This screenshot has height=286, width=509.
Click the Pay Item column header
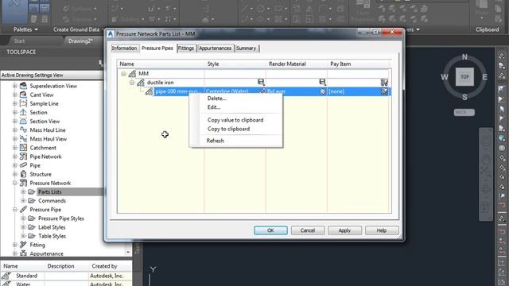(358, 64)
